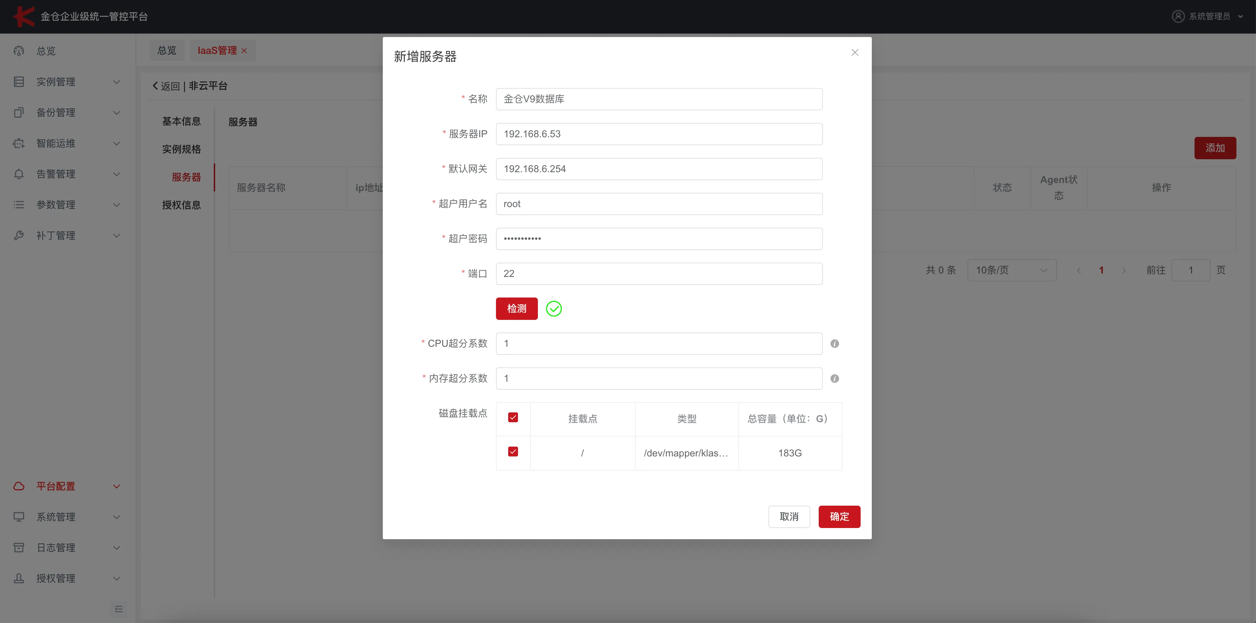Uncheck the root partition mount checkbox
1256x623 pixels.
pos(512,452)
